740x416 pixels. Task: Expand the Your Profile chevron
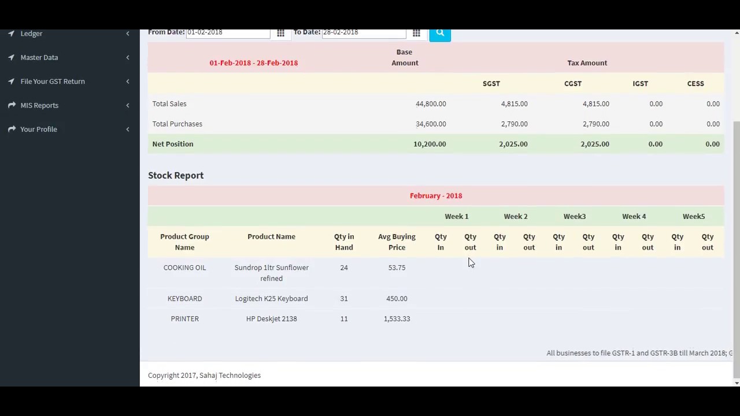point(128,129)
